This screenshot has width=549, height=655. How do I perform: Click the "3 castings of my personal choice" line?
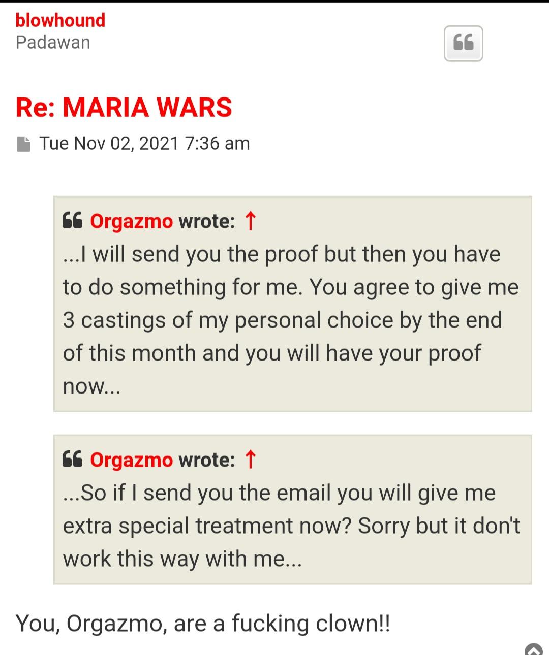[282, 320]
